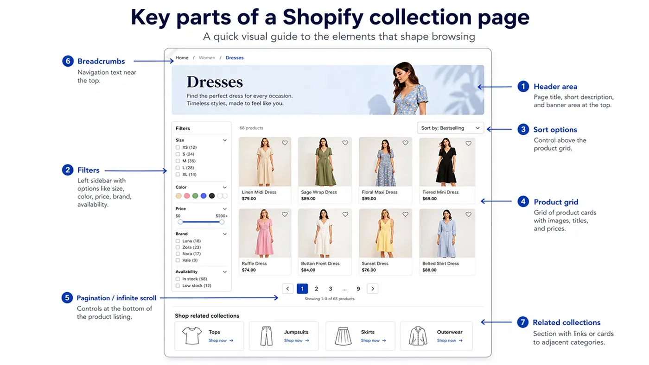Collapse the Size filter section
The width and height of the screenshot is (649, 365).
pyautogui.click(x=225, y=140)
